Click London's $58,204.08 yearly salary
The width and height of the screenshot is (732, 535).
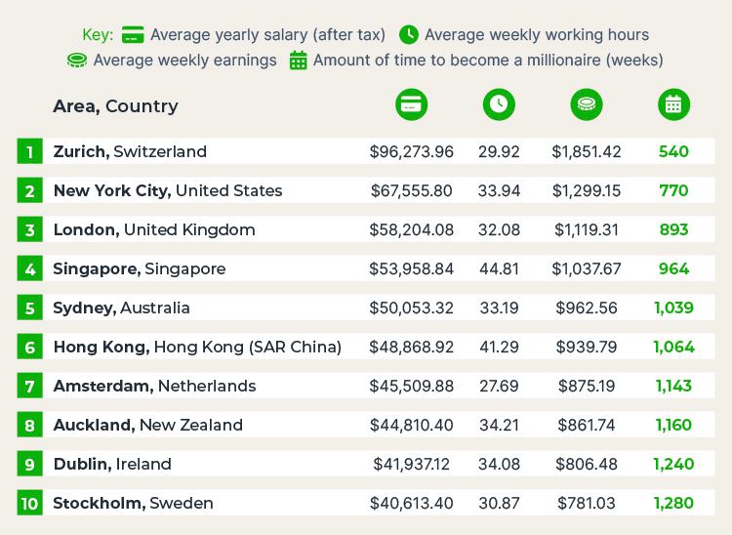click(411, 229)
